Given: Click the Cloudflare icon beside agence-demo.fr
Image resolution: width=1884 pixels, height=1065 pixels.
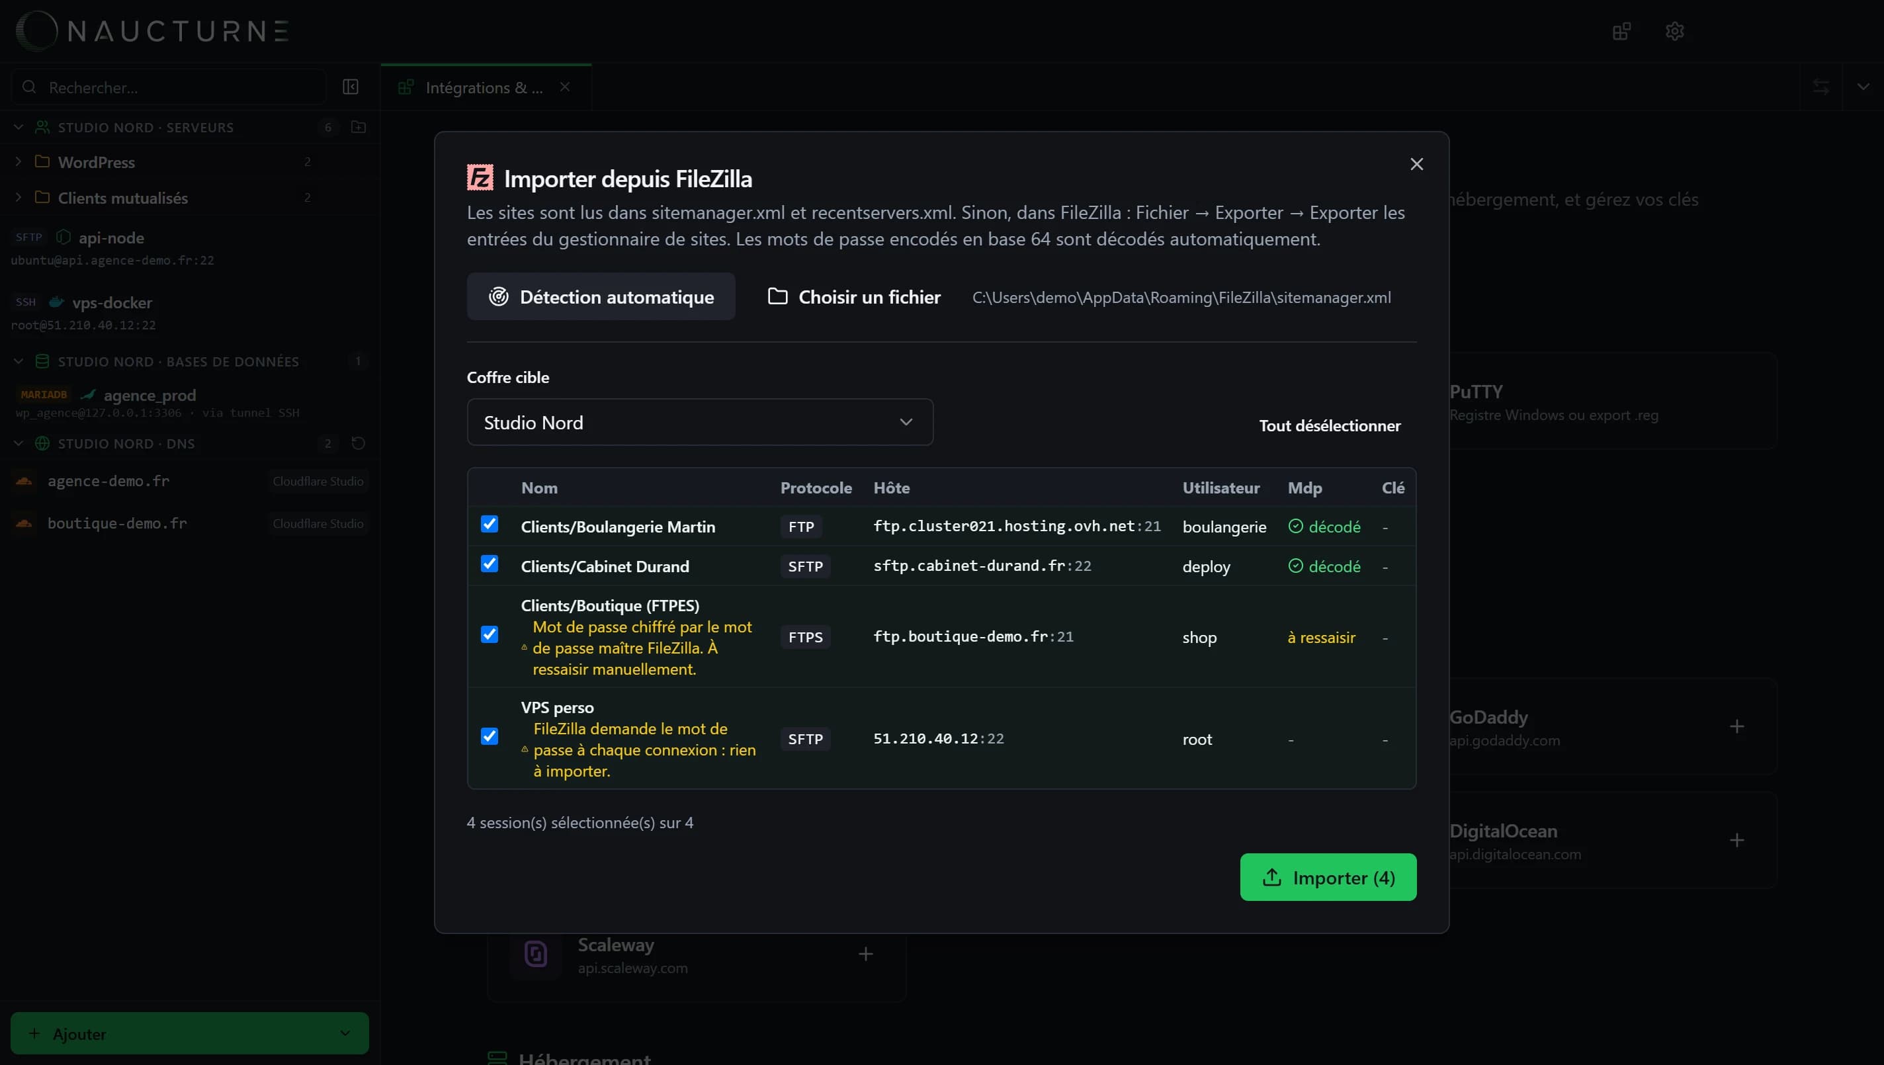Looking at the screenshot, I should pyautogui.click(x=24, y=482).
